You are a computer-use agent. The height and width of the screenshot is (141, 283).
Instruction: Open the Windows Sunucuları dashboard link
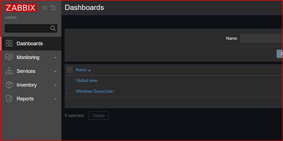click(x=95, y=91)
